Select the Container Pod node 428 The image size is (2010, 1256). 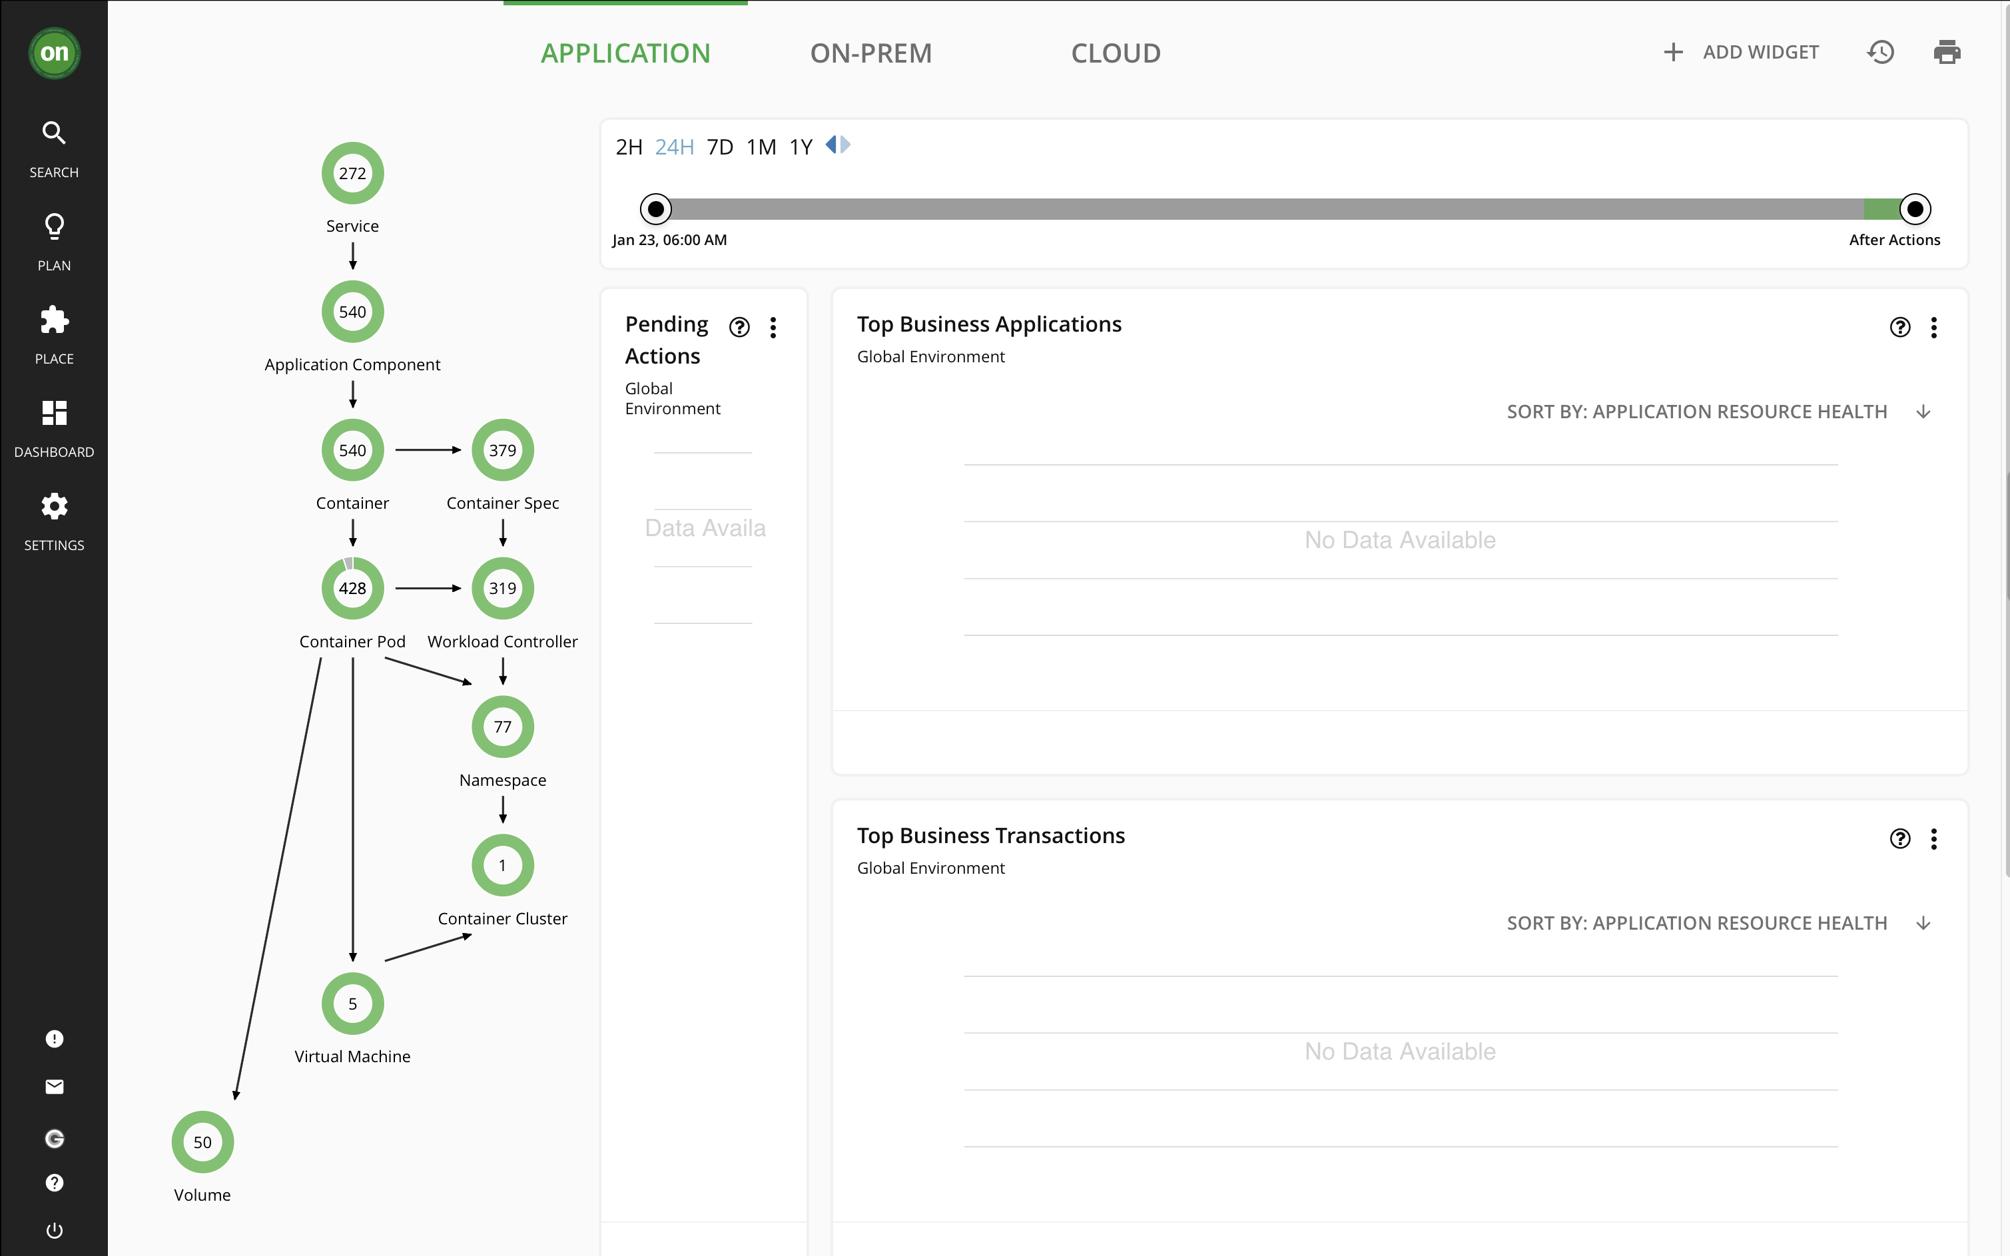tap(352, 588)
